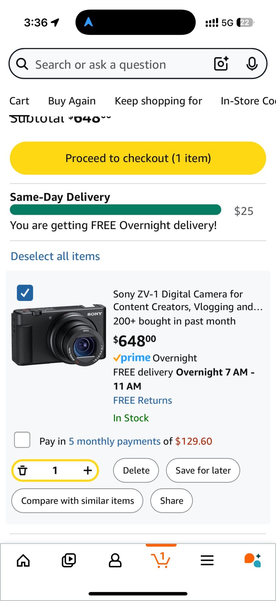Image resolution: width=276 pixels, height=601 pixels.
Task: Uncheck the Sony ZV-1 item checkbox
Action: click(x=25, y=293)
